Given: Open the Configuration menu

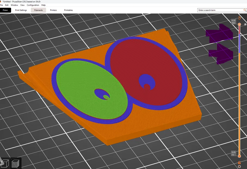Looking at the screenshot, I should click(33, 5).
